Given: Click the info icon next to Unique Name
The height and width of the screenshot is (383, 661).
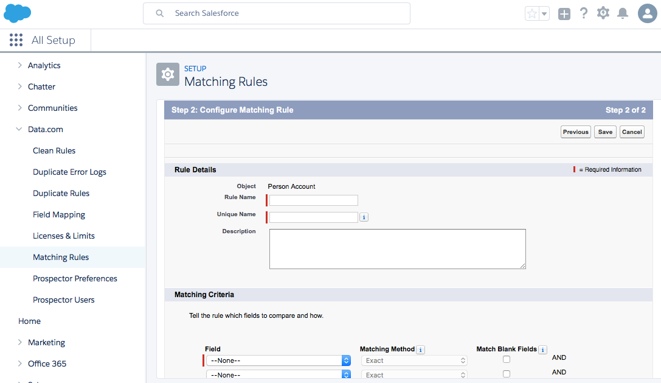Looking at the screenshot, I should tap(364, 217).
